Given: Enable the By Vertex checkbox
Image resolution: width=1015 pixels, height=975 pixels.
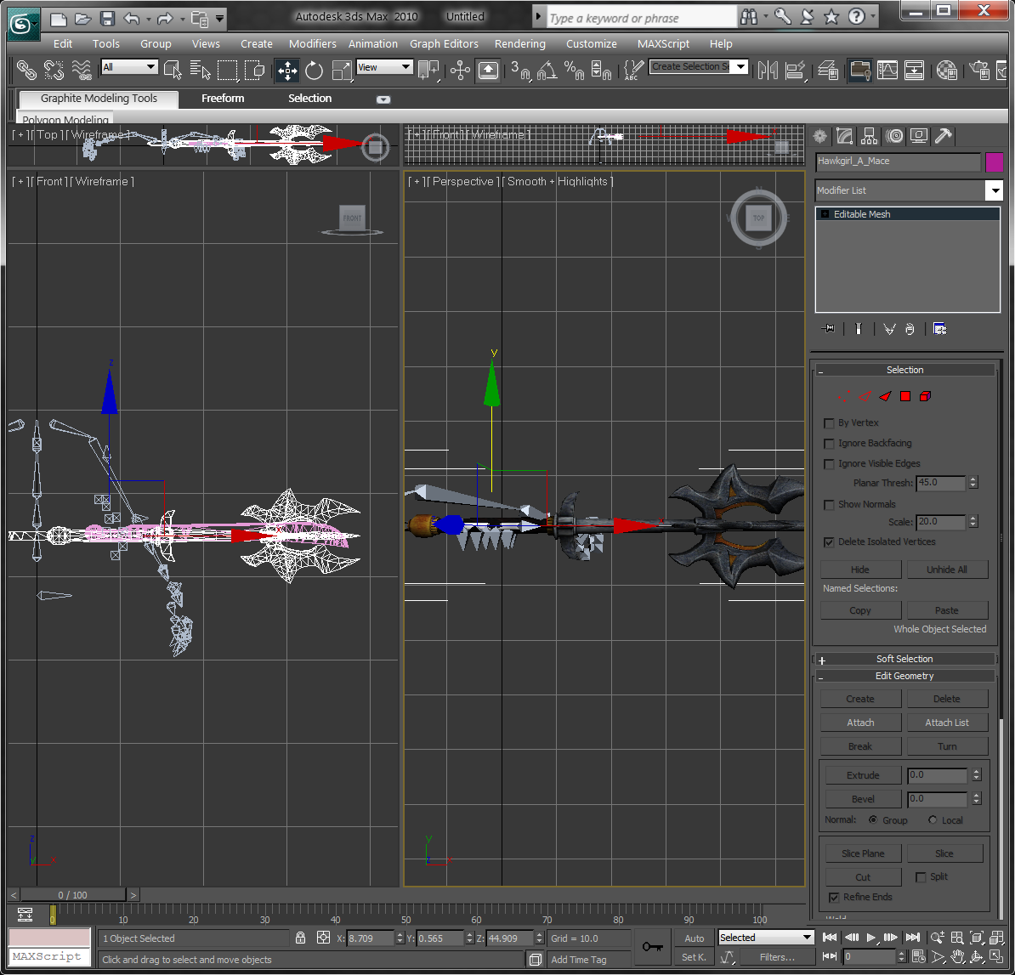Looking at the screenshot, I should click(x=829, y=422).
